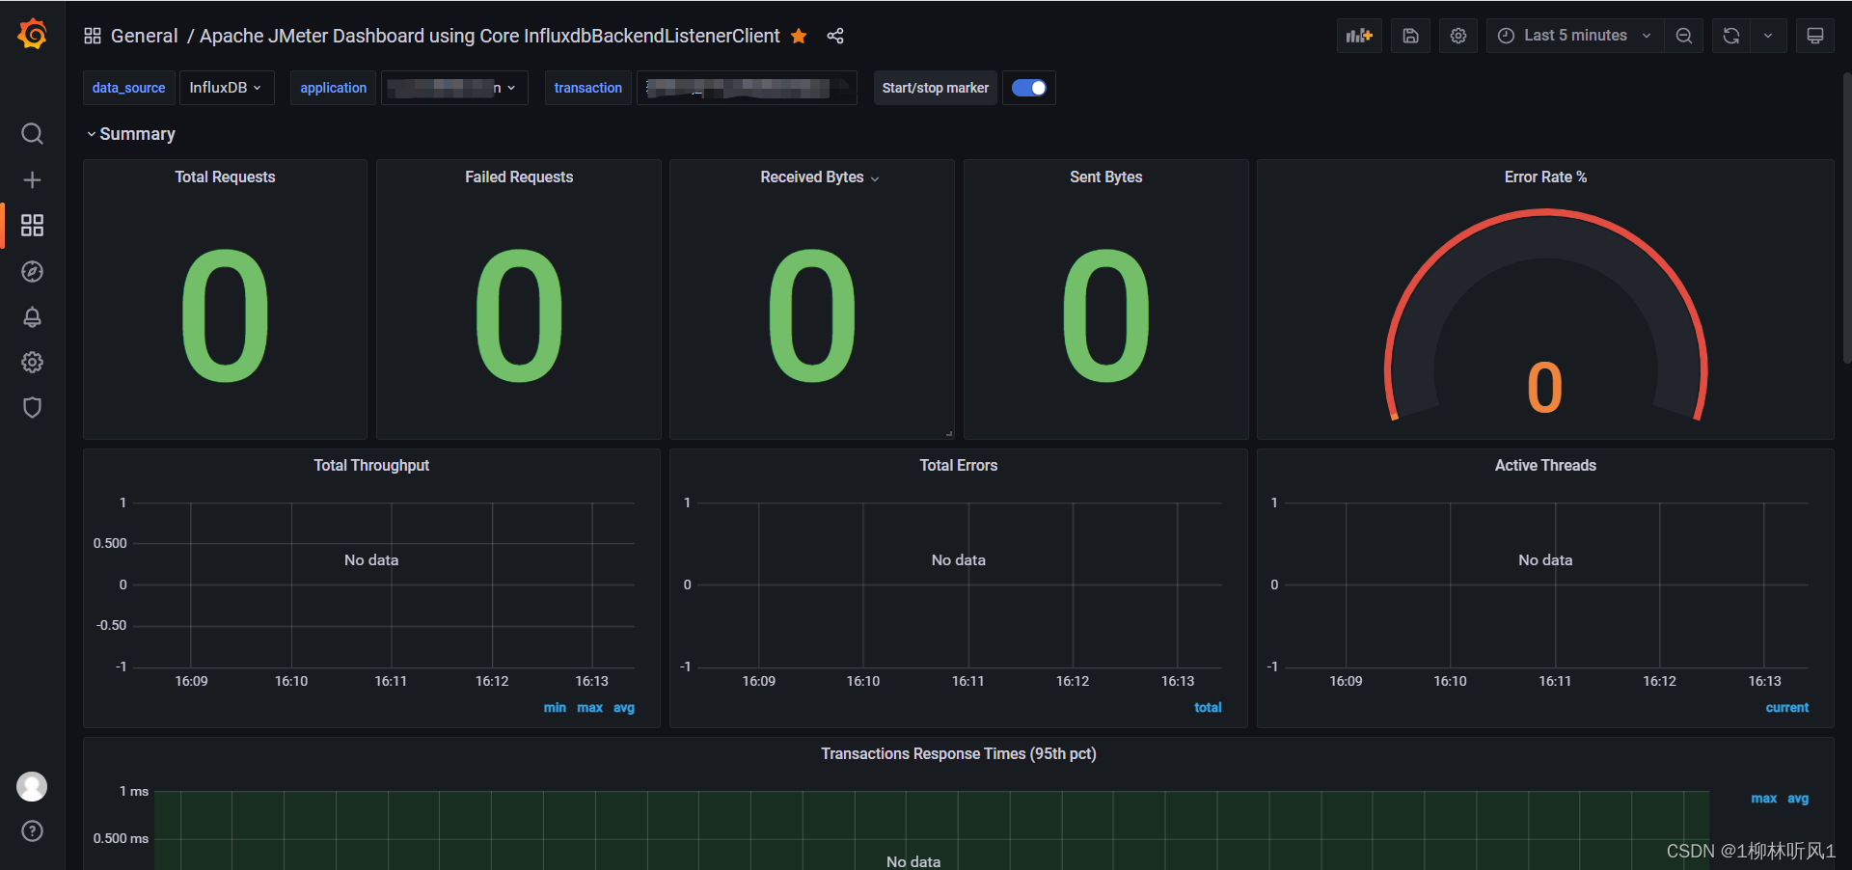This screenshot has height=870, width=1852.
Task: Open the user profile avatar
Action: pos(32,787)
